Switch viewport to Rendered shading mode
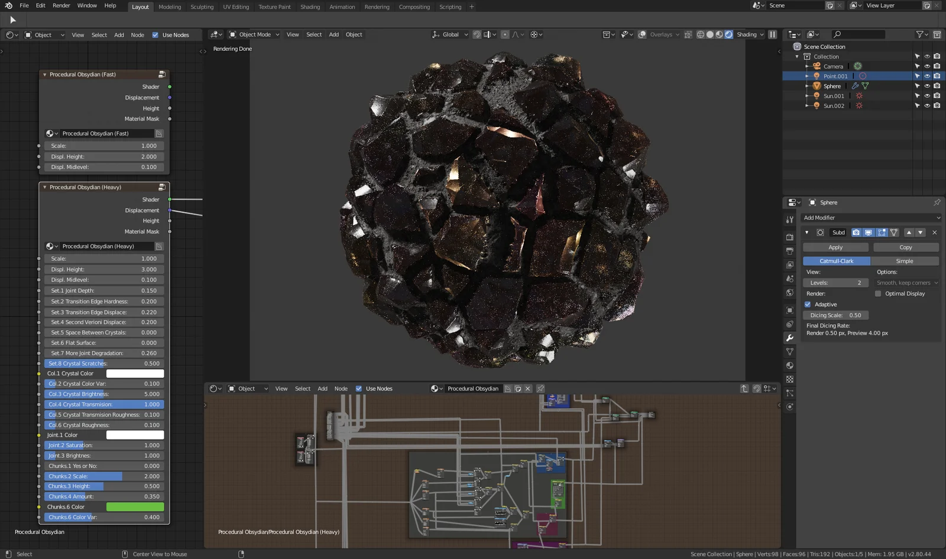The image size is (946, 559). [729, 34]
